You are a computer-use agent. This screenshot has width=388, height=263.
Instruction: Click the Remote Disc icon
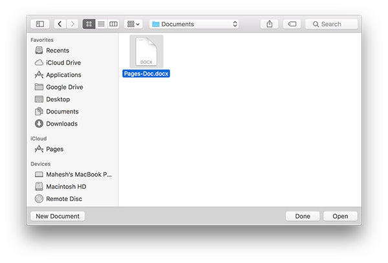click(x=39, y=199)
